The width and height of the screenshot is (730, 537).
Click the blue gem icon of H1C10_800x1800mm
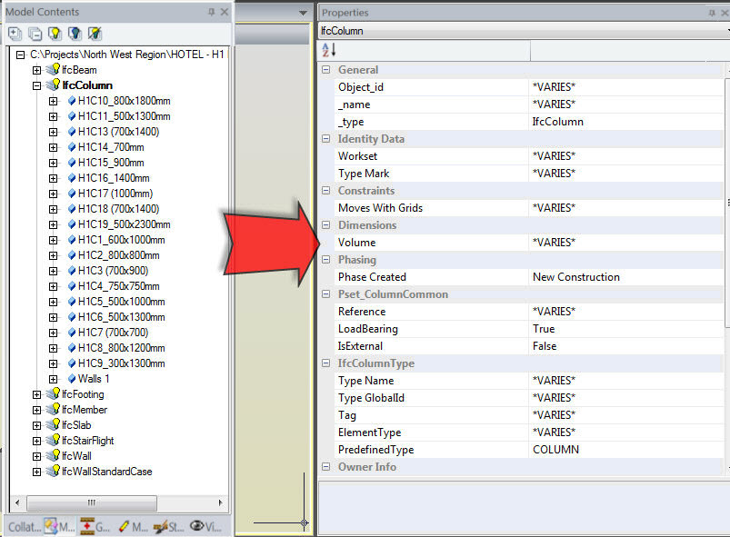click(x=72, y=101)
